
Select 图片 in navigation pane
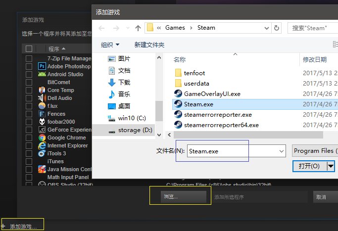[124, 58]
